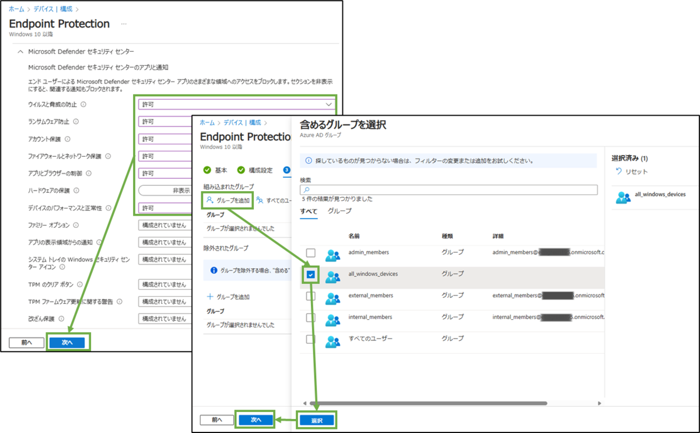Toggle the 非表示 option for ハードウェアの保護
Screen dimensions: 700x433
pyautogui.click(x=165, y=191)
